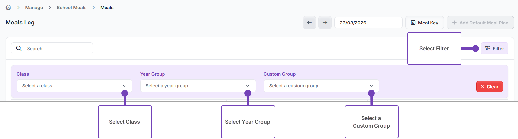Image resolution: width=518 pixels, height=139 pixels.
Task: Click the search magnifier icon
Action: (x=19, y=48)
